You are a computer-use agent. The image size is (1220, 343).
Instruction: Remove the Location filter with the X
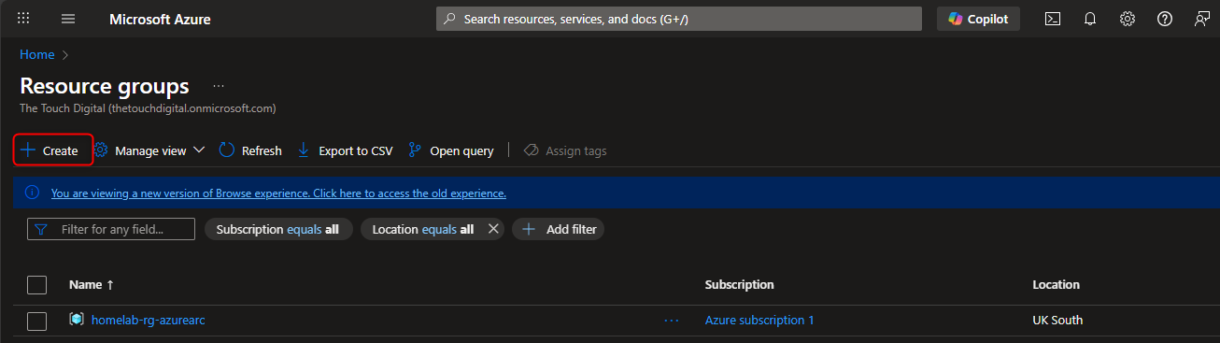tap(493, 229)
